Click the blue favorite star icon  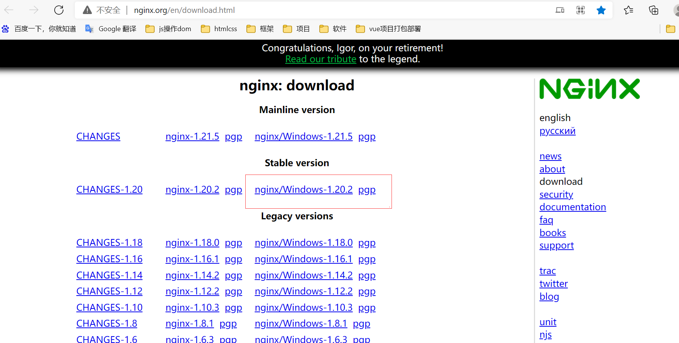pos(601,10)
